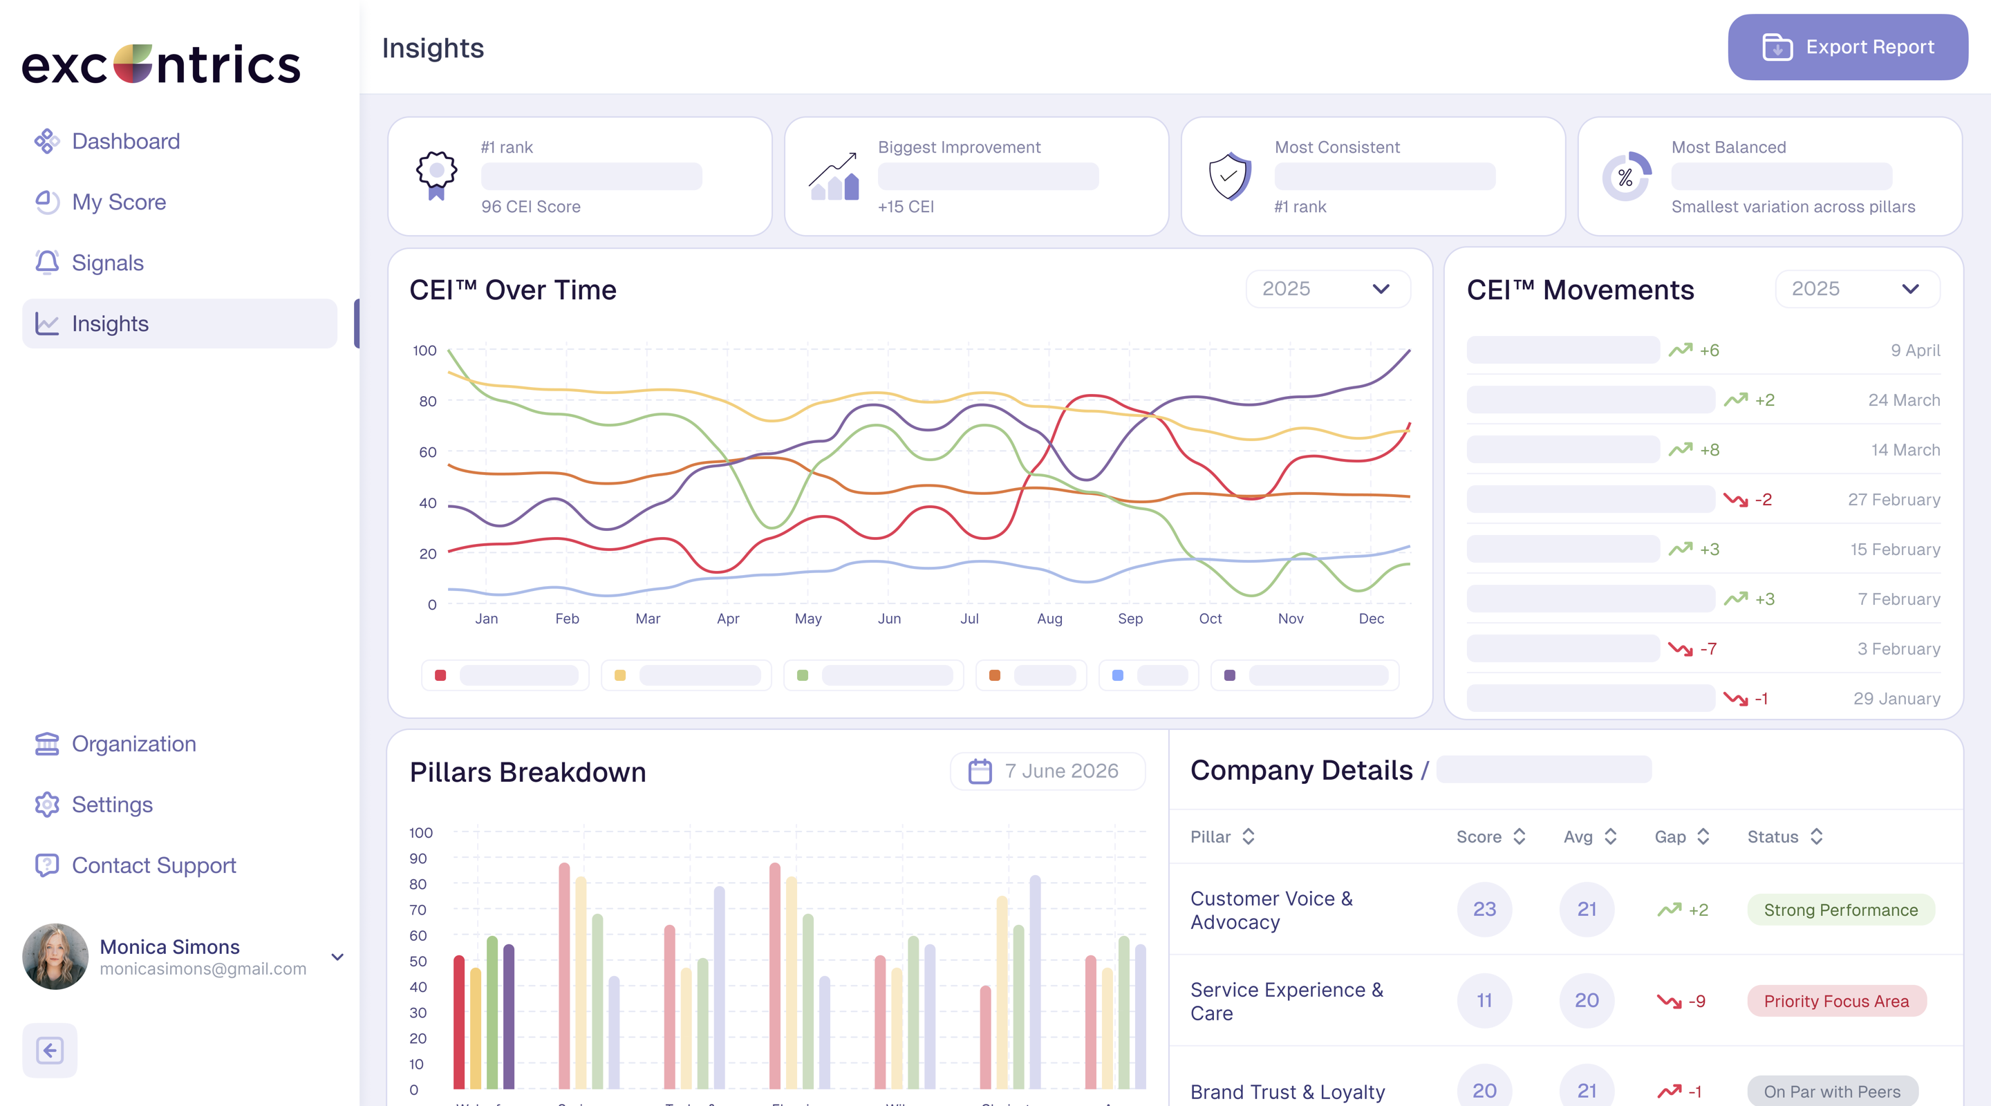Open the CEI Movements year dropdown
1991x1106 pixels.
click(x=1858, y=289)
